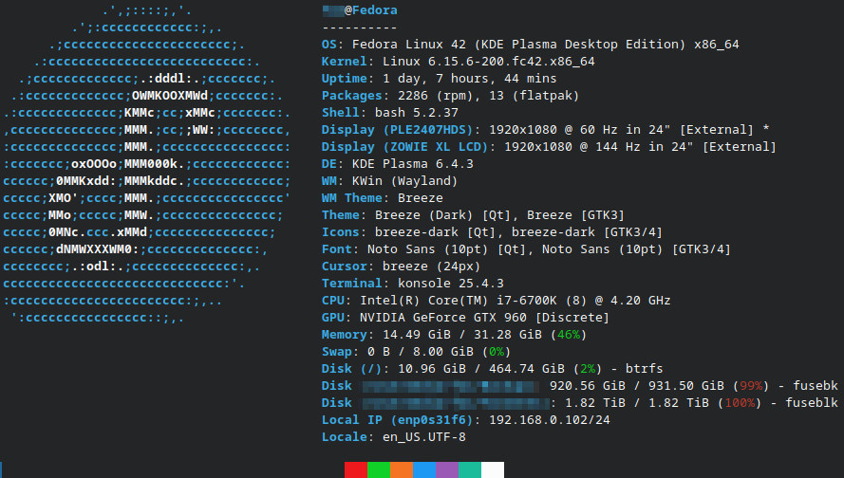Click the 'btrfs' filesystem text

645,369
